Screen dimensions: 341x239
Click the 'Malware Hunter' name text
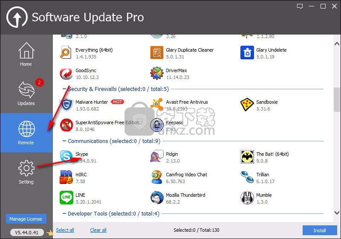[x=92, y=102]
